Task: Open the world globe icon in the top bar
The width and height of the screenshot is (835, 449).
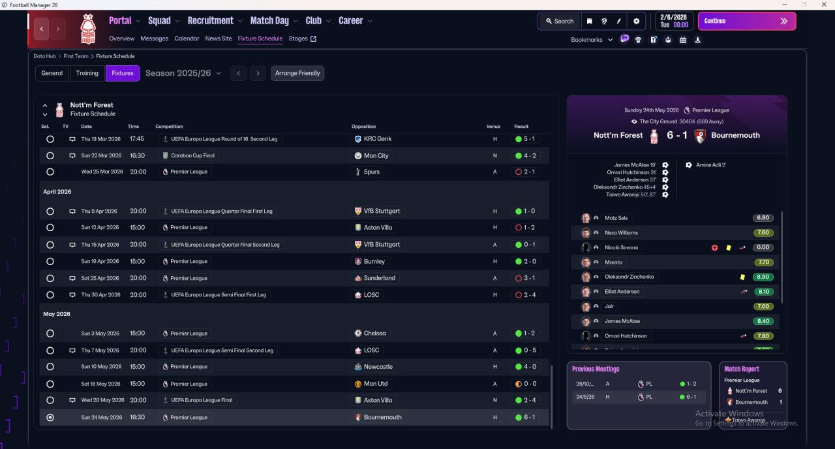Action: (x=604, y=21)
